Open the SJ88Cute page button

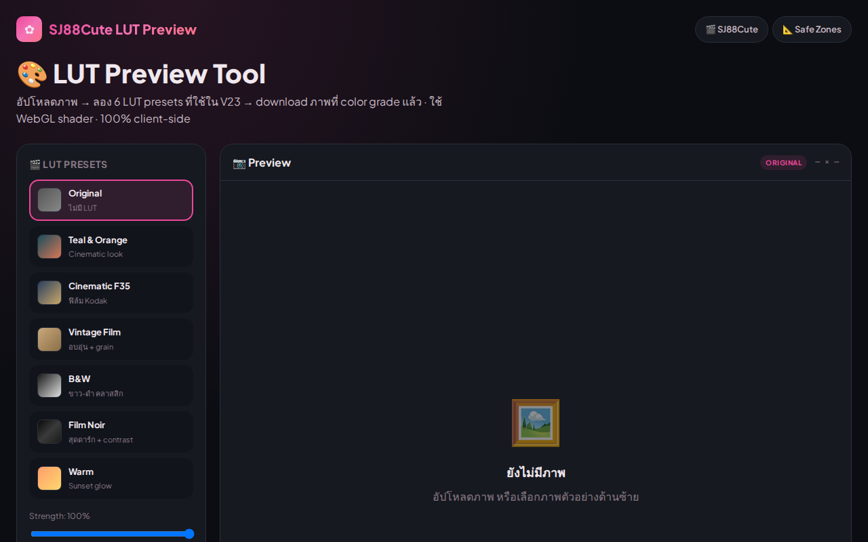pos(732,29)
